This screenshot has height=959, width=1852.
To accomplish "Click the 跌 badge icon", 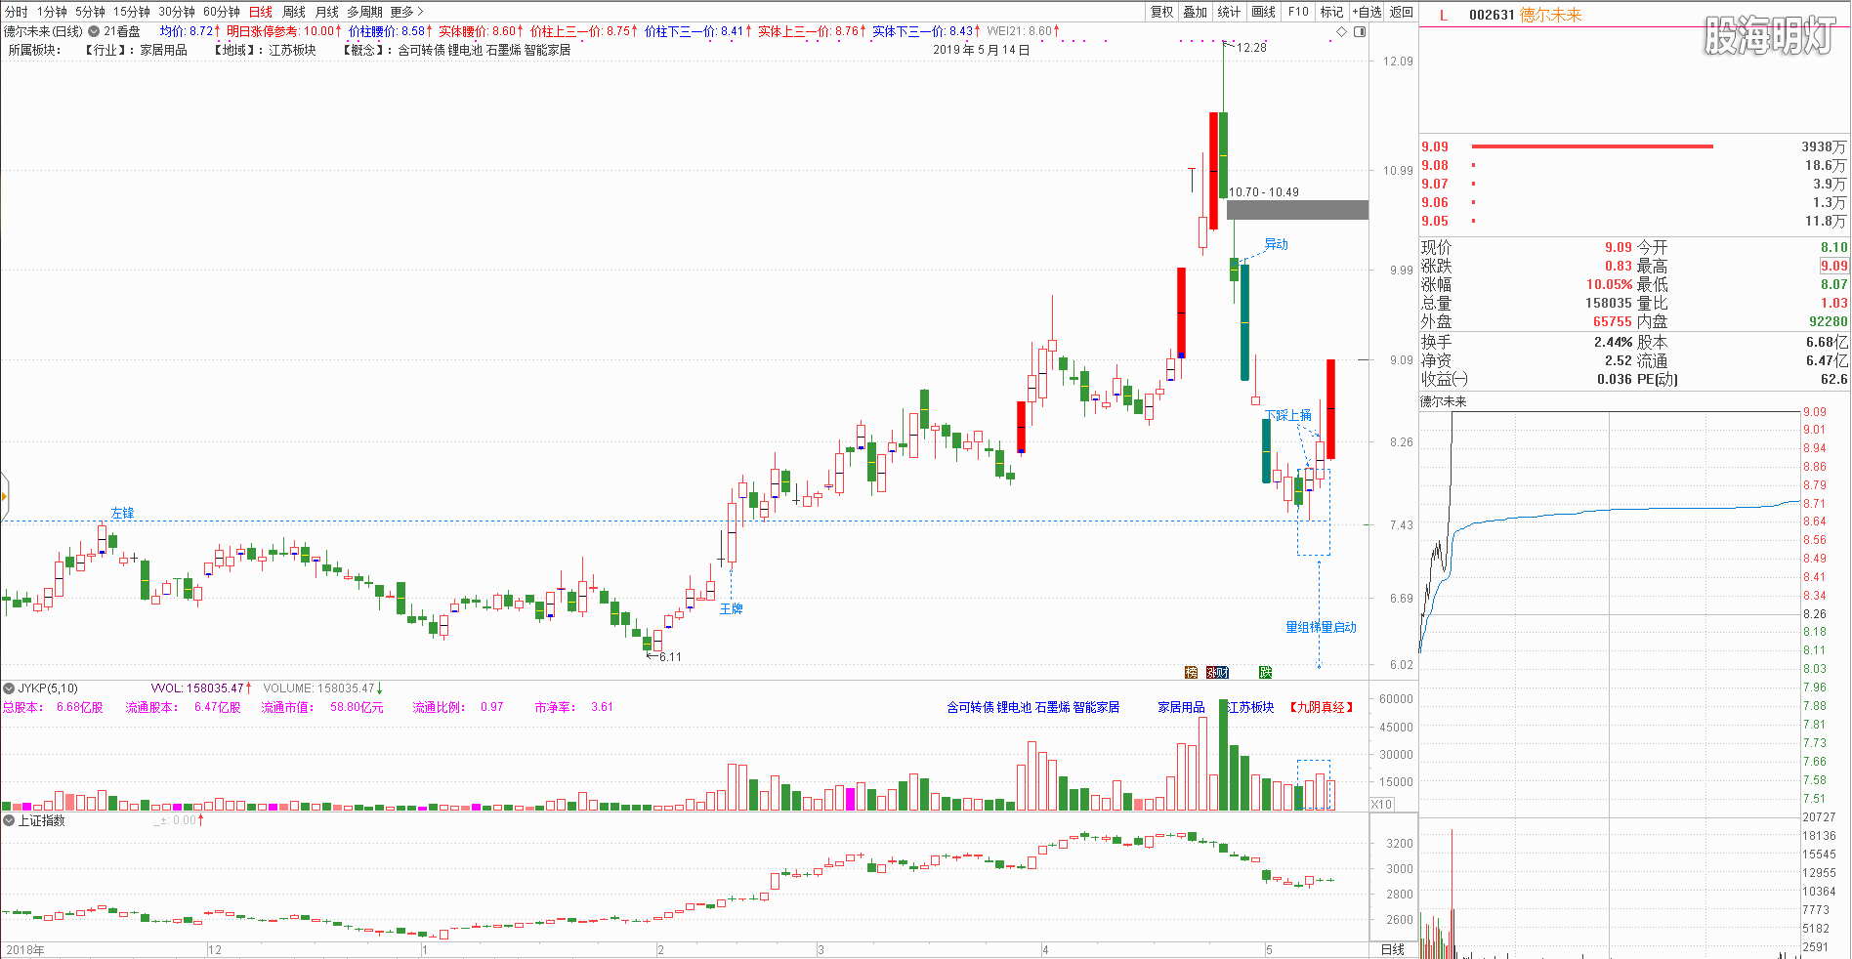I will pyautogui.click(x=1265, y=672).
